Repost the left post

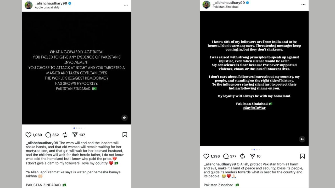tap(65, 135)
